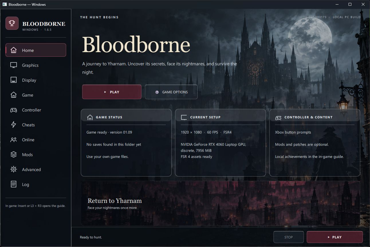The width and height of the screenshot is (370, 247).
Task: Click the '1920 × 1080 · 60 FPS · FSR4' line
Action: pos(206,132)
